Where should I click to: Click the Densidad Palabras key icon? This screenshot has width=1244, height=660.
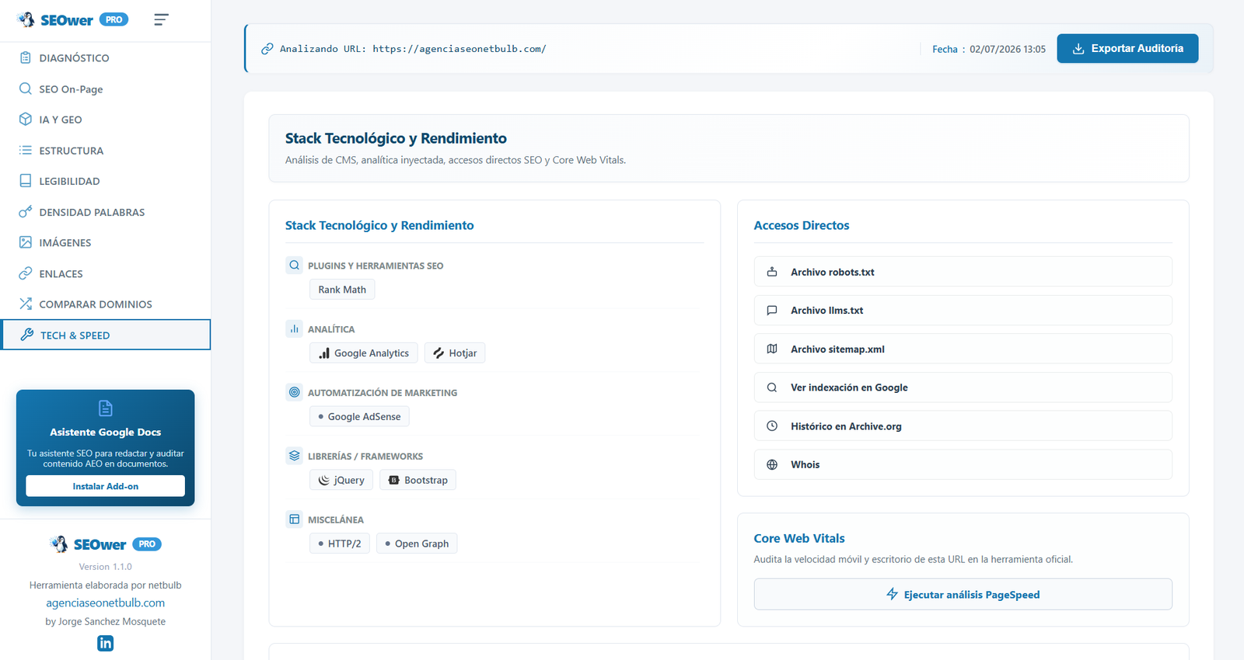pos(26,211)
